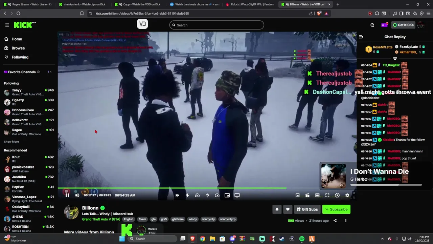The height and width of the screenshot is (244, 433).
Task: Show hidden tray icons chevron
Action: point(382,239)
